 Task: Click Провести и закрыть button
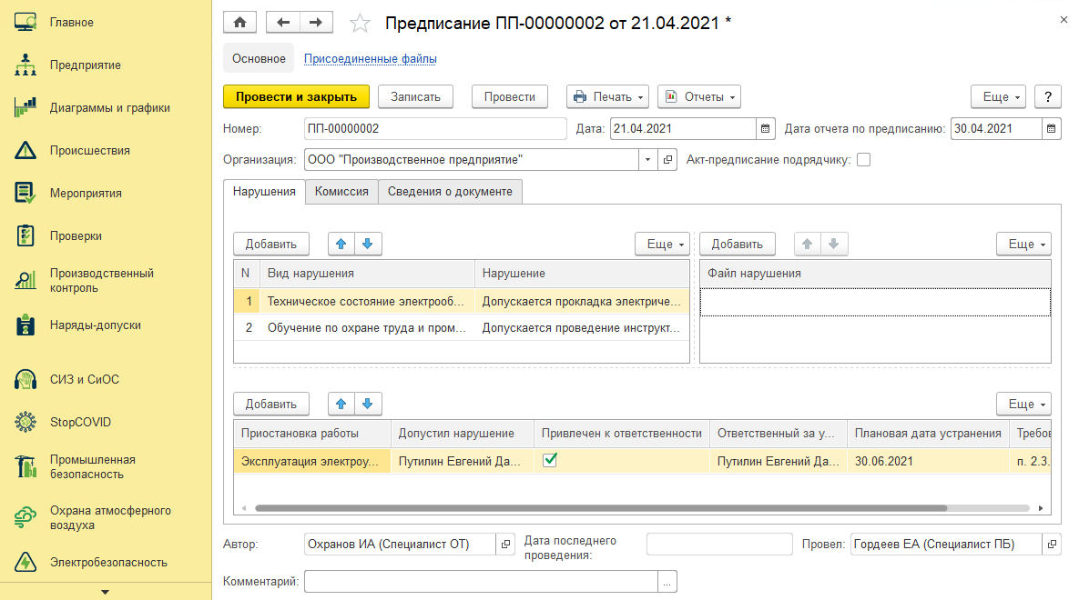[x=296, y=97]
